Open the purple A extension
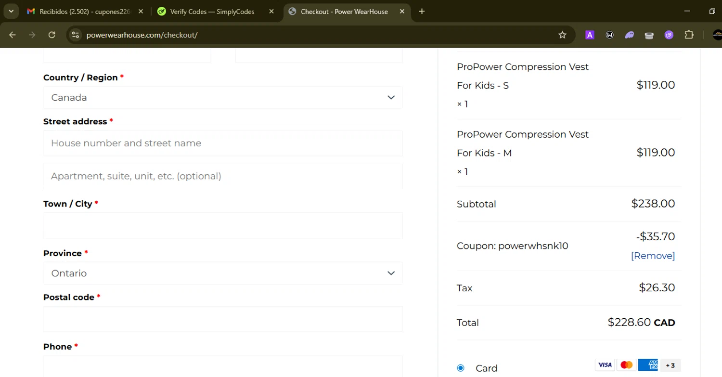This screenshot has height=377, width=722. click(590, 35)
